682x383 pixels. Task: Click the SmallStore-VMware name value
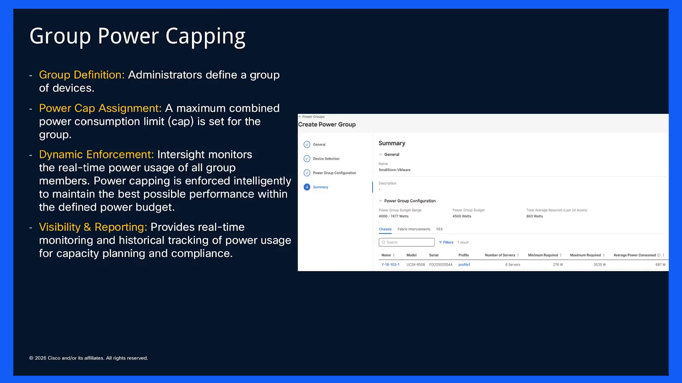[x=395, y=170]
